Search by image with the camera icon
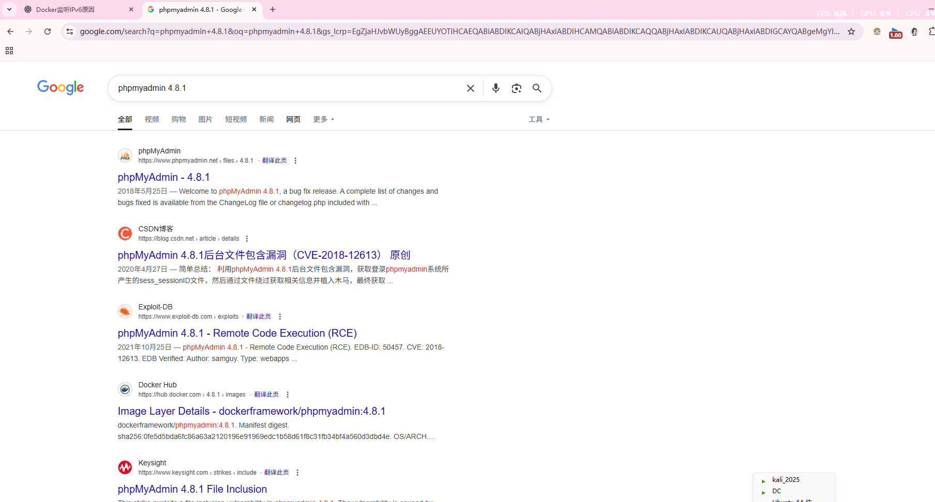 click(x=517, y=88)
